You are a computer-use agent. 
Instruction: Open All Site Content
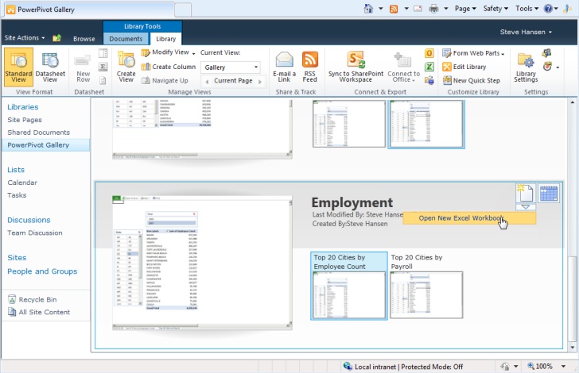point(39,312)
